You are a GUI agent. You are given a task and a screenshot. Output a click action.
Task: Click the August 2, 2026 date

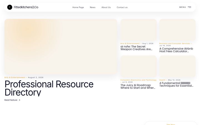click(x=36, y=77)
